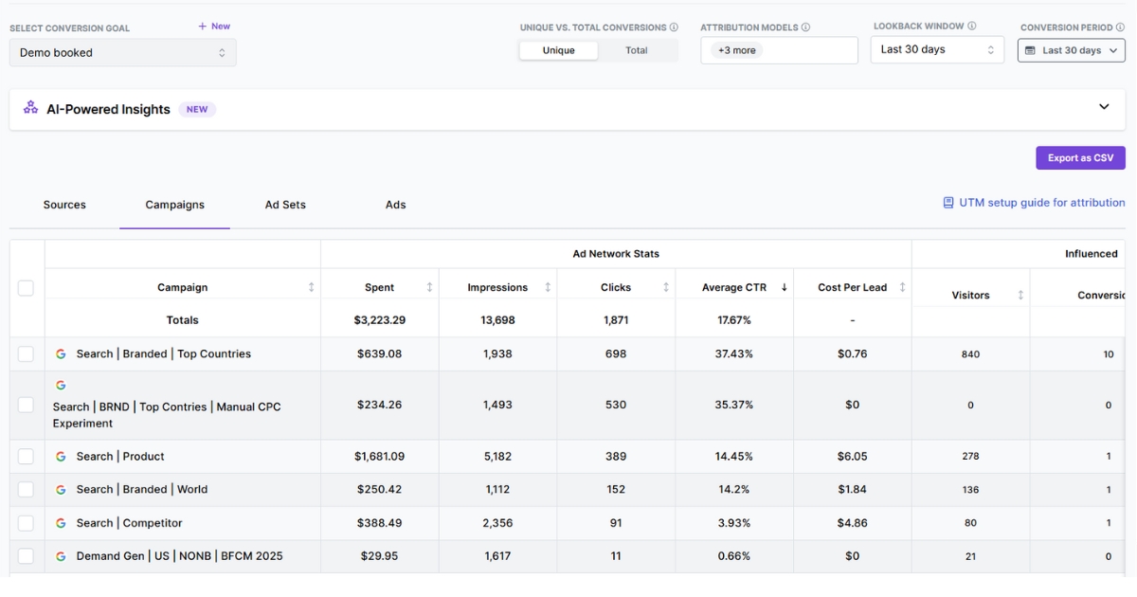Click the Google icon beside Search | Product campaign
Image resolution: width=1137 pixels, height=597 pixels.
[x=60, y=455]
